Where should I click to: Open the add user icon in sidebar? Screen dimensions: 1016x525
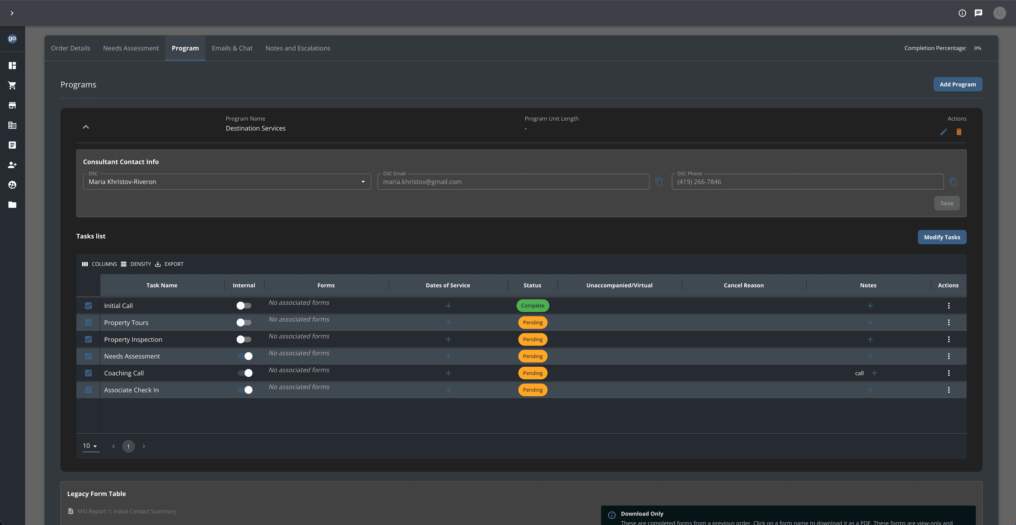click(12, 165)
